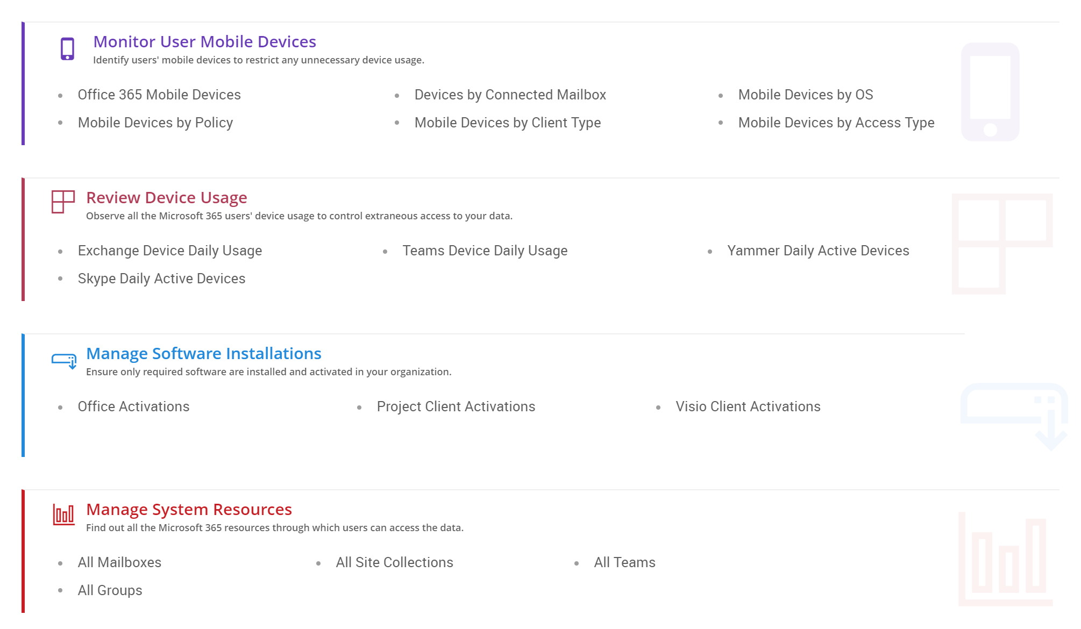This screenshot has height=629, width=1081.
Task: Open Mobile Devices by OS report
Action: pos(805,95)
